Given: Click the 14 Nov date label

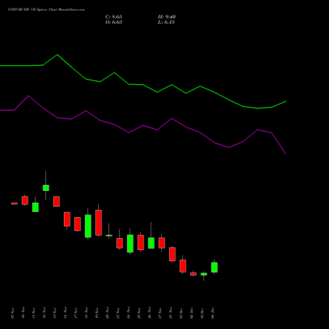Looking at the screenshot, I should point(65,313).
